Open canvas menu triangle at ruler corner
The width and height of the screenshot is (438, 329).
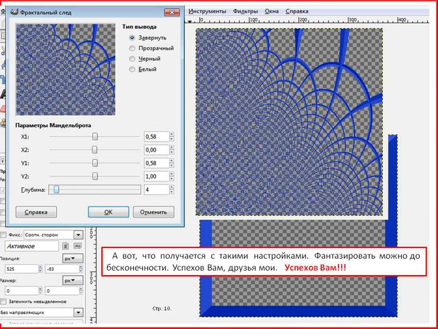coord(190,21)
